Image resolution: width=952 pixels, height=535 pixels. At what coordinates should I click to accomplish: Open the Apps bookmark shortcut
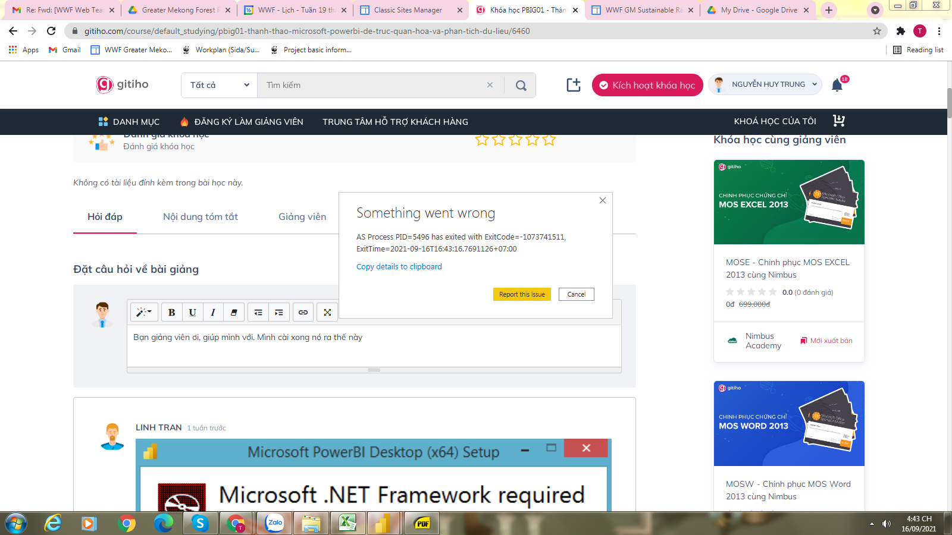pos(24,50)
